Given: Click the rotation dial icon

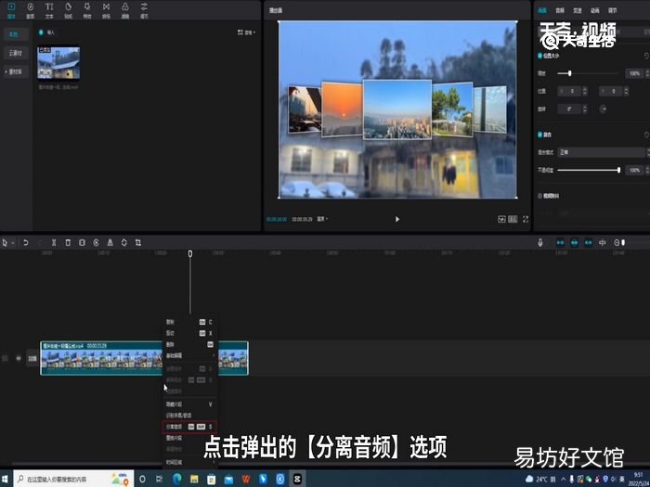Looking at the screenshot, I should point(604,109).
